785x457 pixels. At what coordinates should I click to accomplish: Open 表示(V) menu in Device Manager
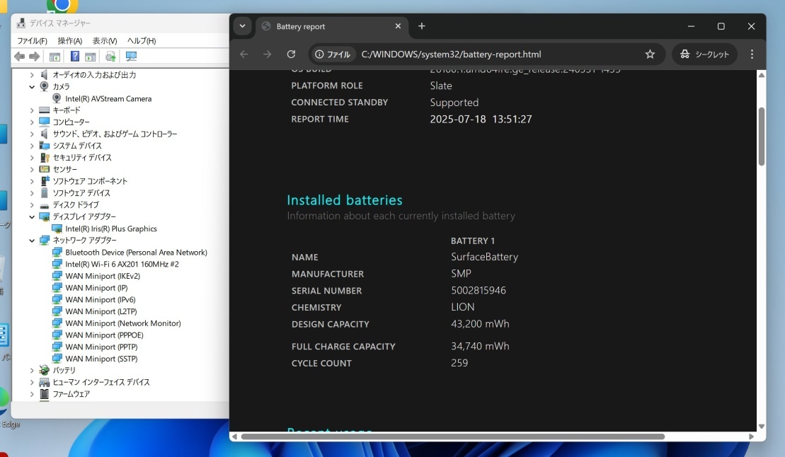[x=105, y=40]
